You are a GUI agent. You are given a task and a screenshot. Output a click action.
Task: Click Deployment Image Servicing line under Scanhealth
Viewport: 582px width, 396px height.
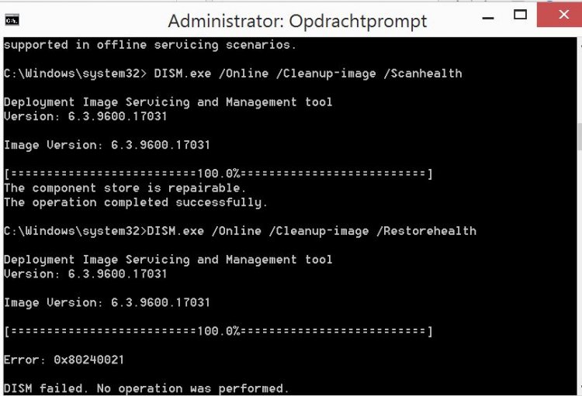coord(168,102)
